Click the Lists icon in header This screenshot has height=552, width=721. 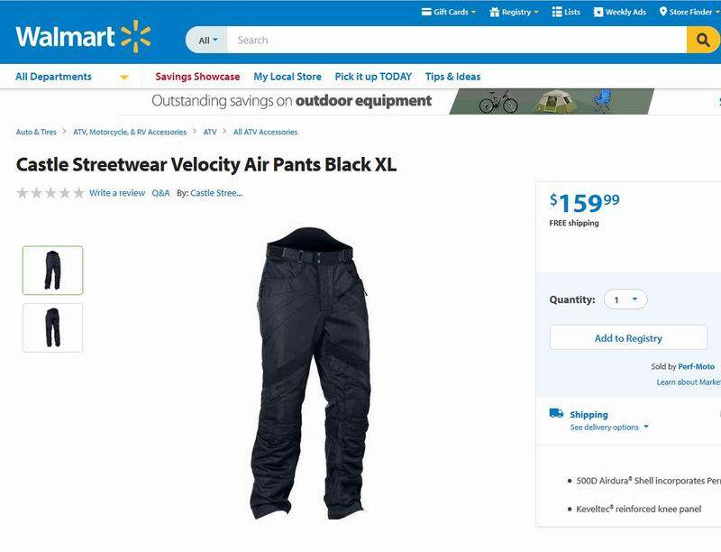[557, 12]
